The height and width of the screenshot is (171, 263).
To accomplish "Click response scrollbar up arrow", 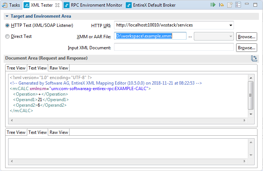I will click(x=251, y=142).
